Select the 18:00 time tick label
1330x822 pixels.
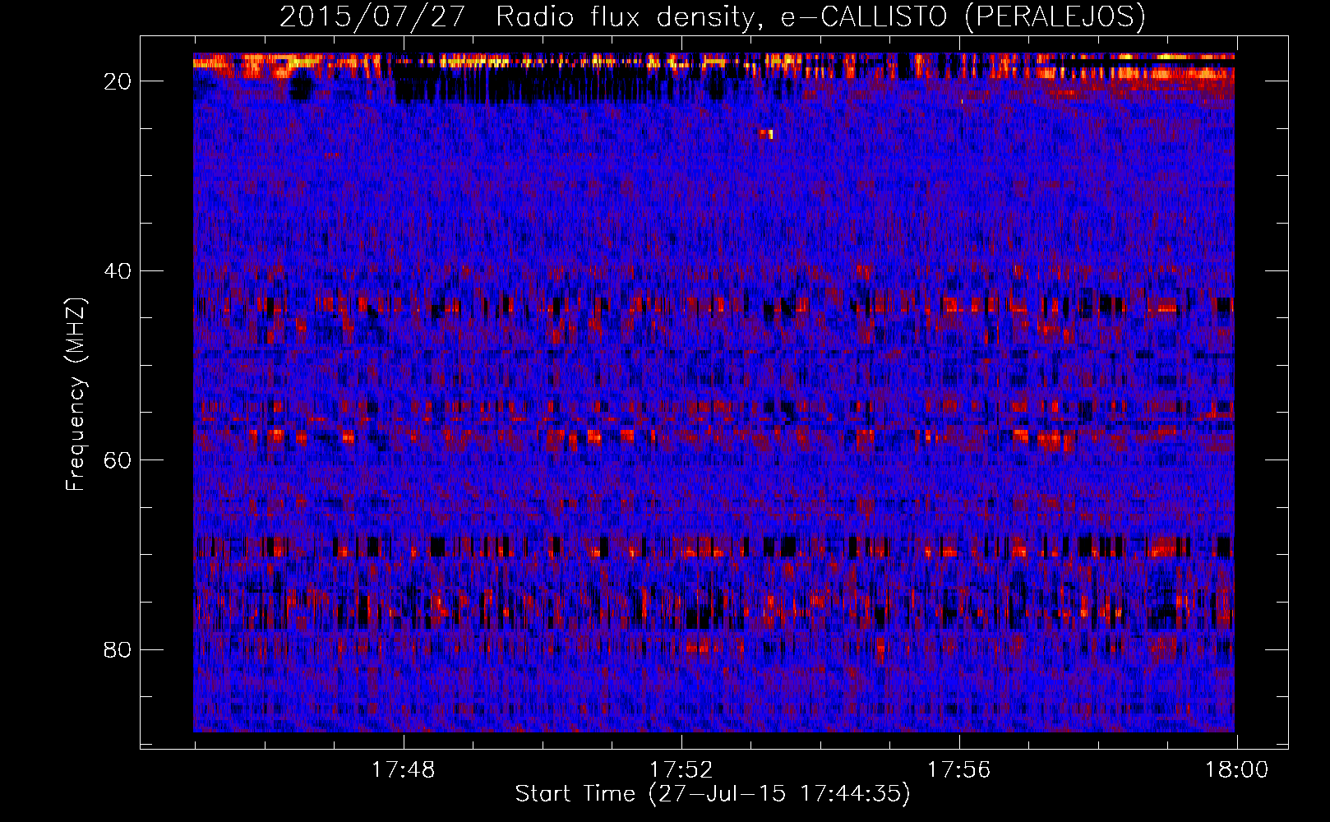tap(1236, 769)
